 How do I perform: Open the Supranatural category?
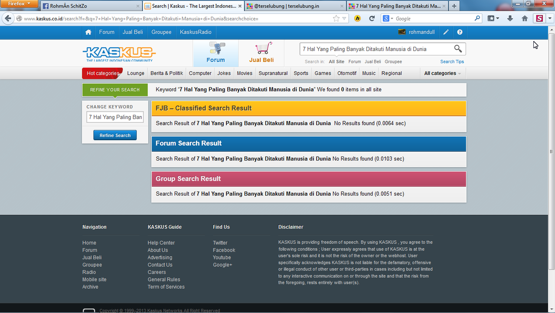pos(273,73)
